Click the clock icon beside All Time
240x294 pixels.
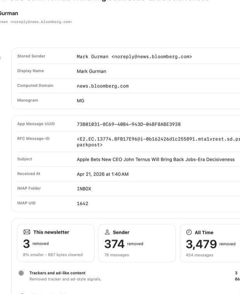189,232
